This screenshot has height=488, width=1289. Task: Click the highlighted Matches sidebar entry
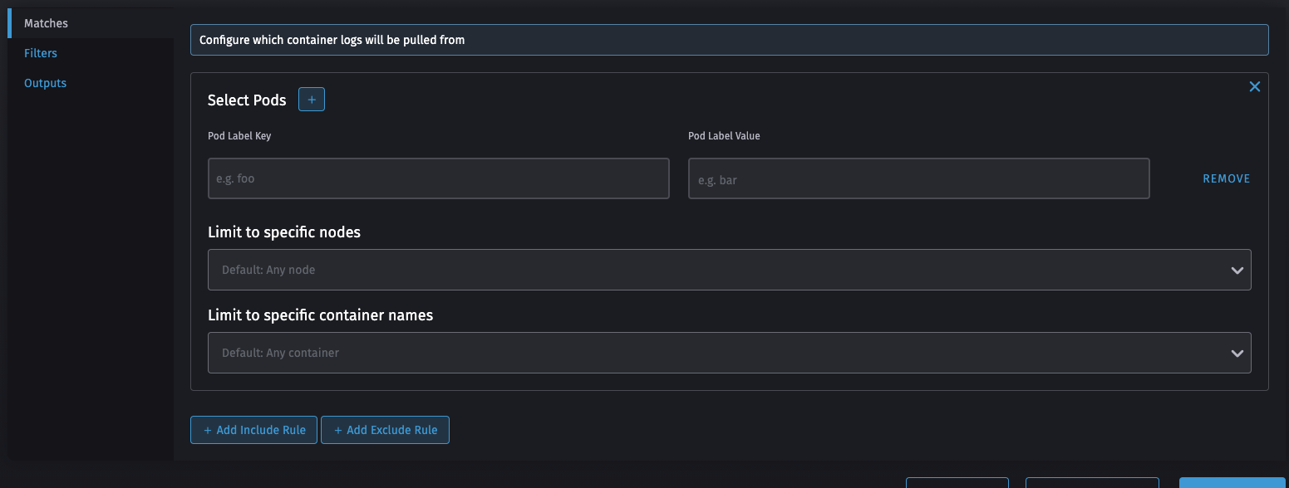pyautogui.click(x=46, y=23)
